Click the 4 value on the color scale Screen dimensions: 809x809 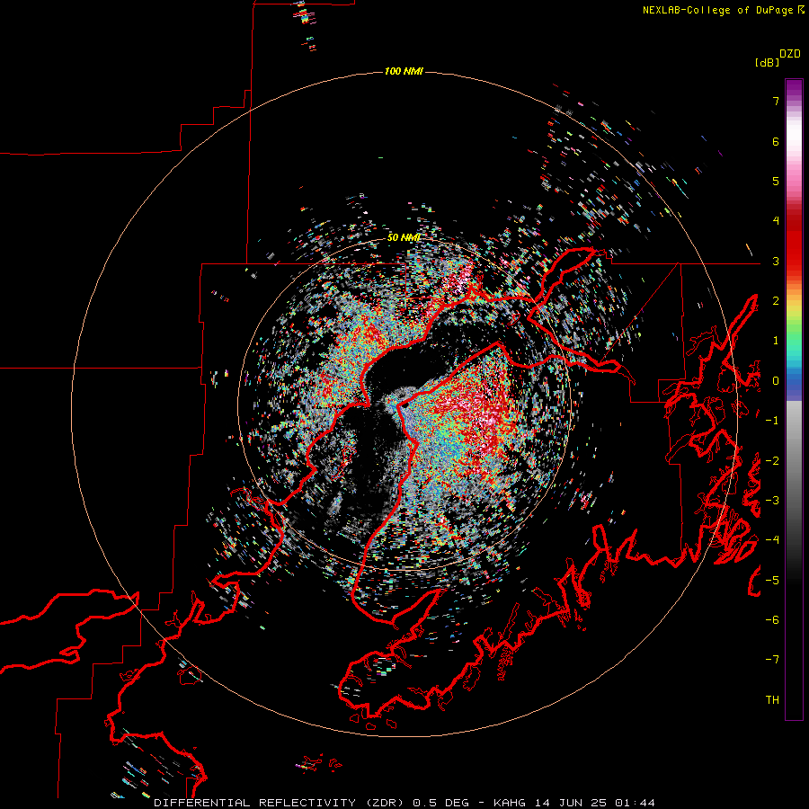click(x=776, y=221)
